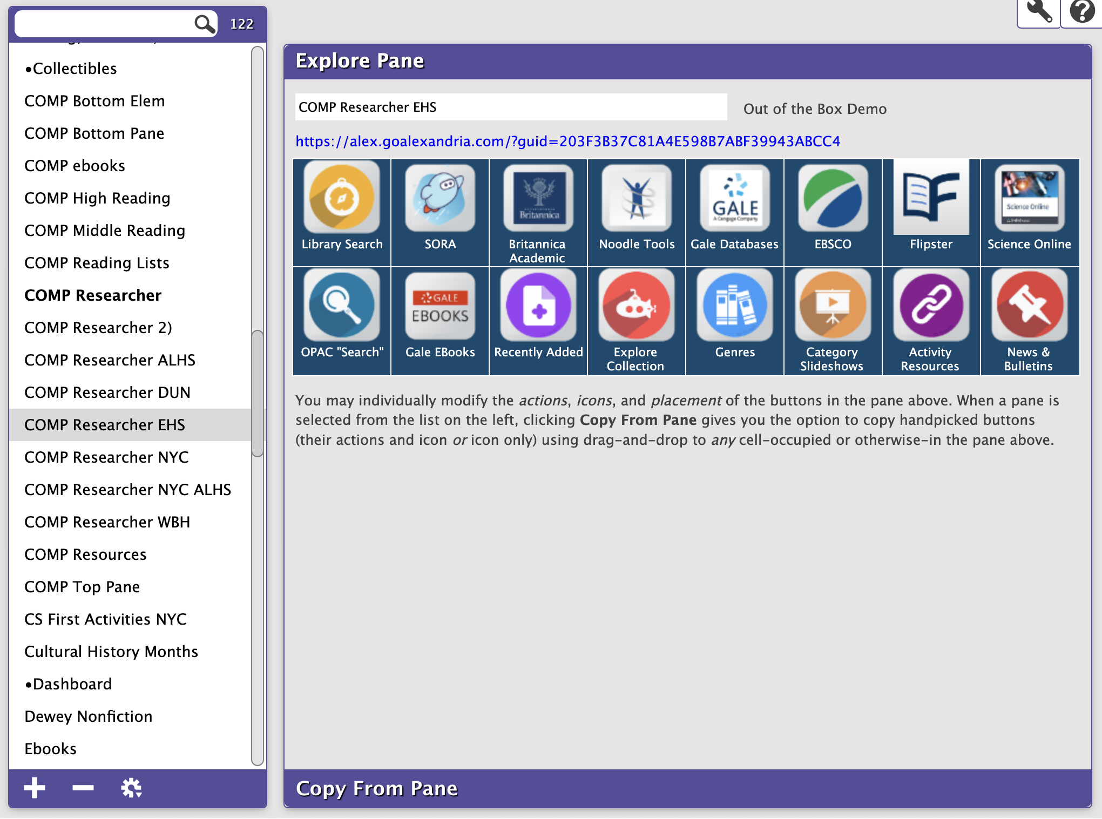This screenshot has width=1102, height=819.
Task: Select Dewey Nonfiction in the list
Action: click(130, 716)
